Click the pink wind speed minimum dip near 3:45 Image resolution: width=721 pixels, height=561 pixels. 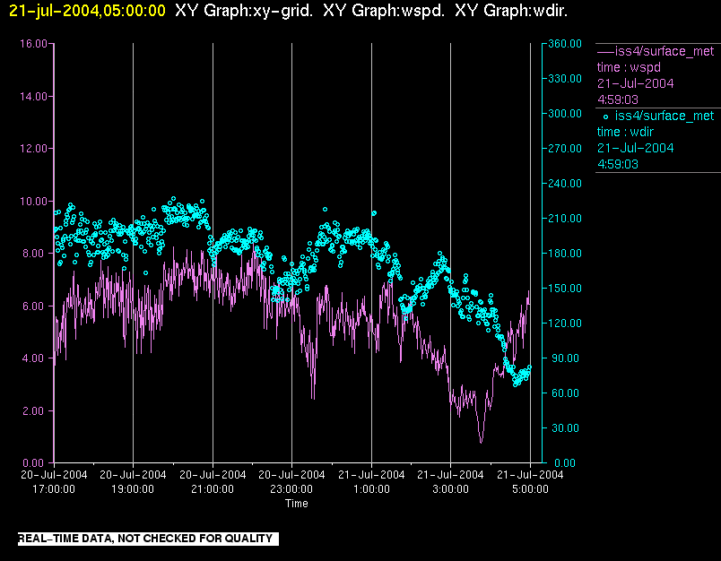click(481, 441)
